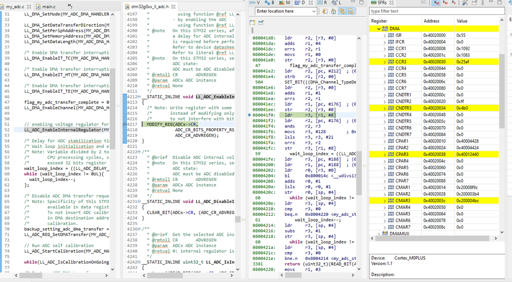This screenshot has height=282, width=512.
Task: Click the CCR3 register icon
Action: click(x=391, y=62)
